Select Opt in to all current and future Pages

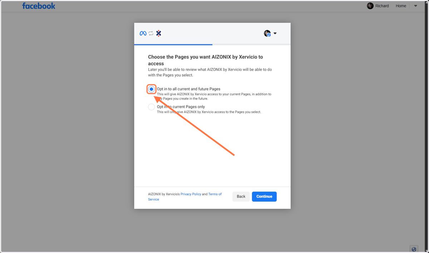152,89
